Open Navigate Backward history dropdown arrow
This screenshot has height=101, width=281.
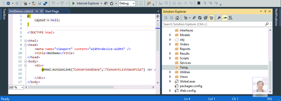pyautogui.click(x=12, y=4)
